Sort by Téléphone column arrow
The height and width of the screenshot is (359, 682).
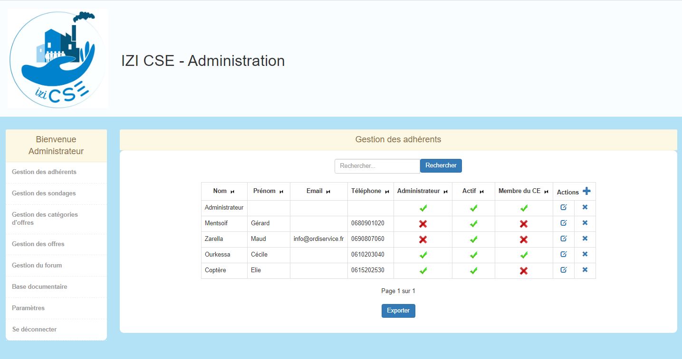(x=387, y=192)
